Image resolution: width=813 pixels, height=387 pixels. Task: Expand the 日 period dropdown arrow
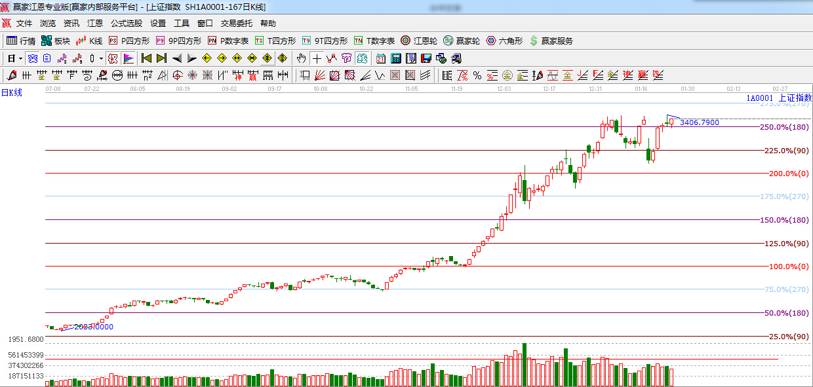pos(20,58)
